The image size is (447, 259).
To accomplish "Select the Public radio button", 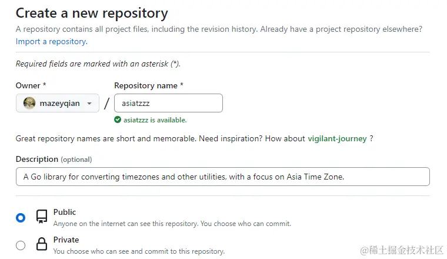I will pyautogui.click(x=21, y=217).
